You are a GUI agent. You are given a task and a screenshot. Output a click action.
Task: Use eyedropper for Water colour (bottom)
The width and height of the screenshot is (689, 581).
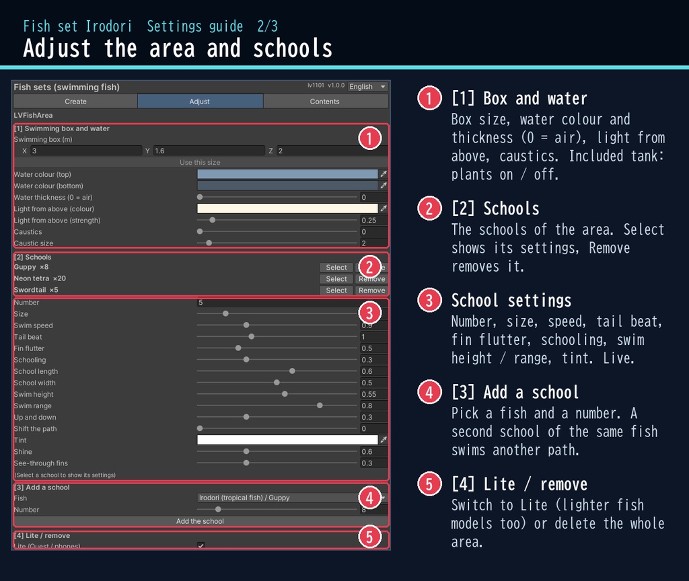click(x=384, y=186)
